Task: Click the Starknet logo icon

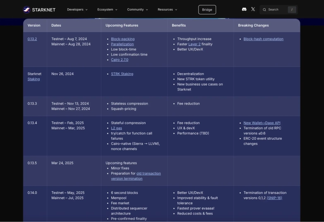Action: (26, 10)
